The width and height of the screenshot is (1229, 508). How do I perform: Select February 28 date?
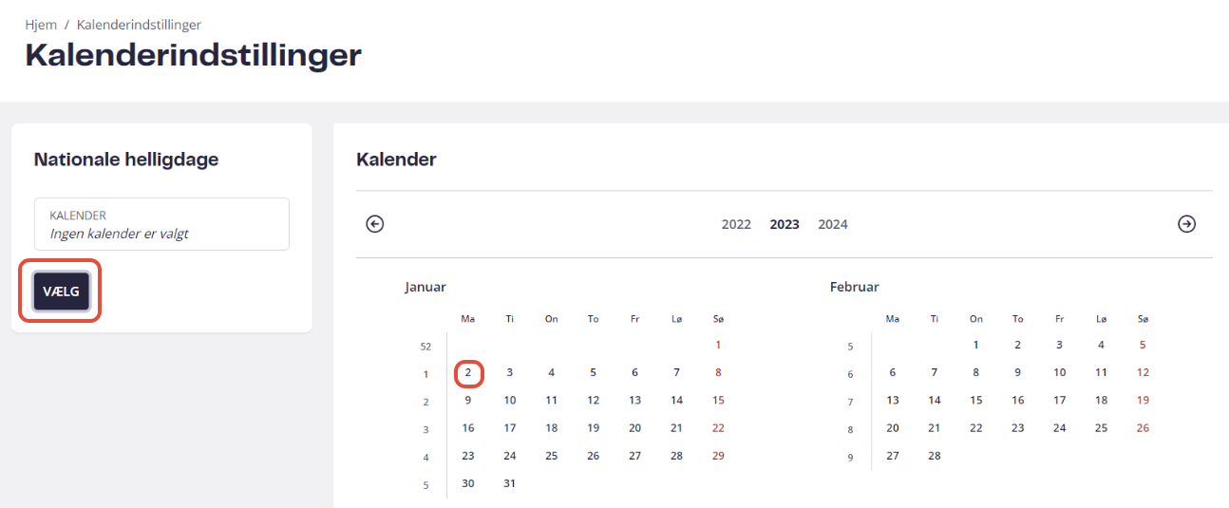coord(935,456)
